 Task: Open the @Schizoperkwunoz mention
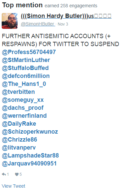coord(30,132)
